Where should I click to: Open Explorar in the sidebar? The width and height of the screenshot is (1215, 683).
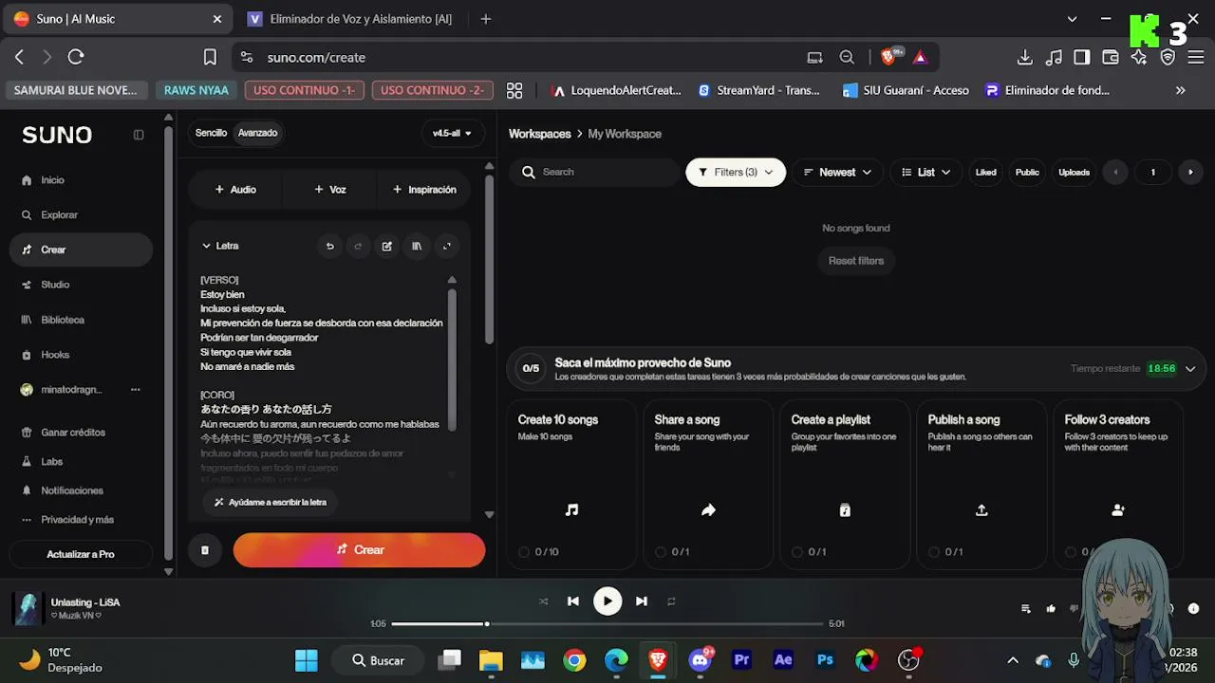81,215
